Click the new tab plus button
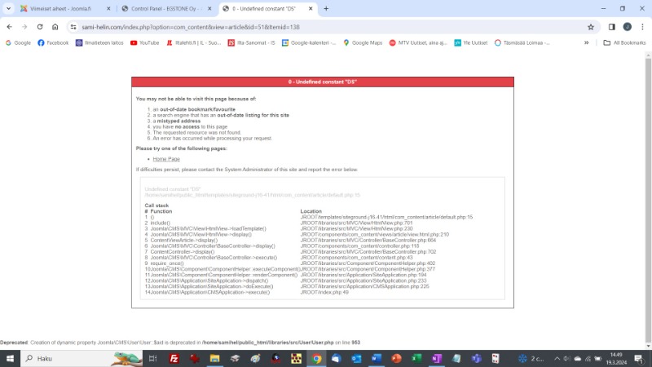The height and width of the screenshot is (367, 652). pos(326,8)
